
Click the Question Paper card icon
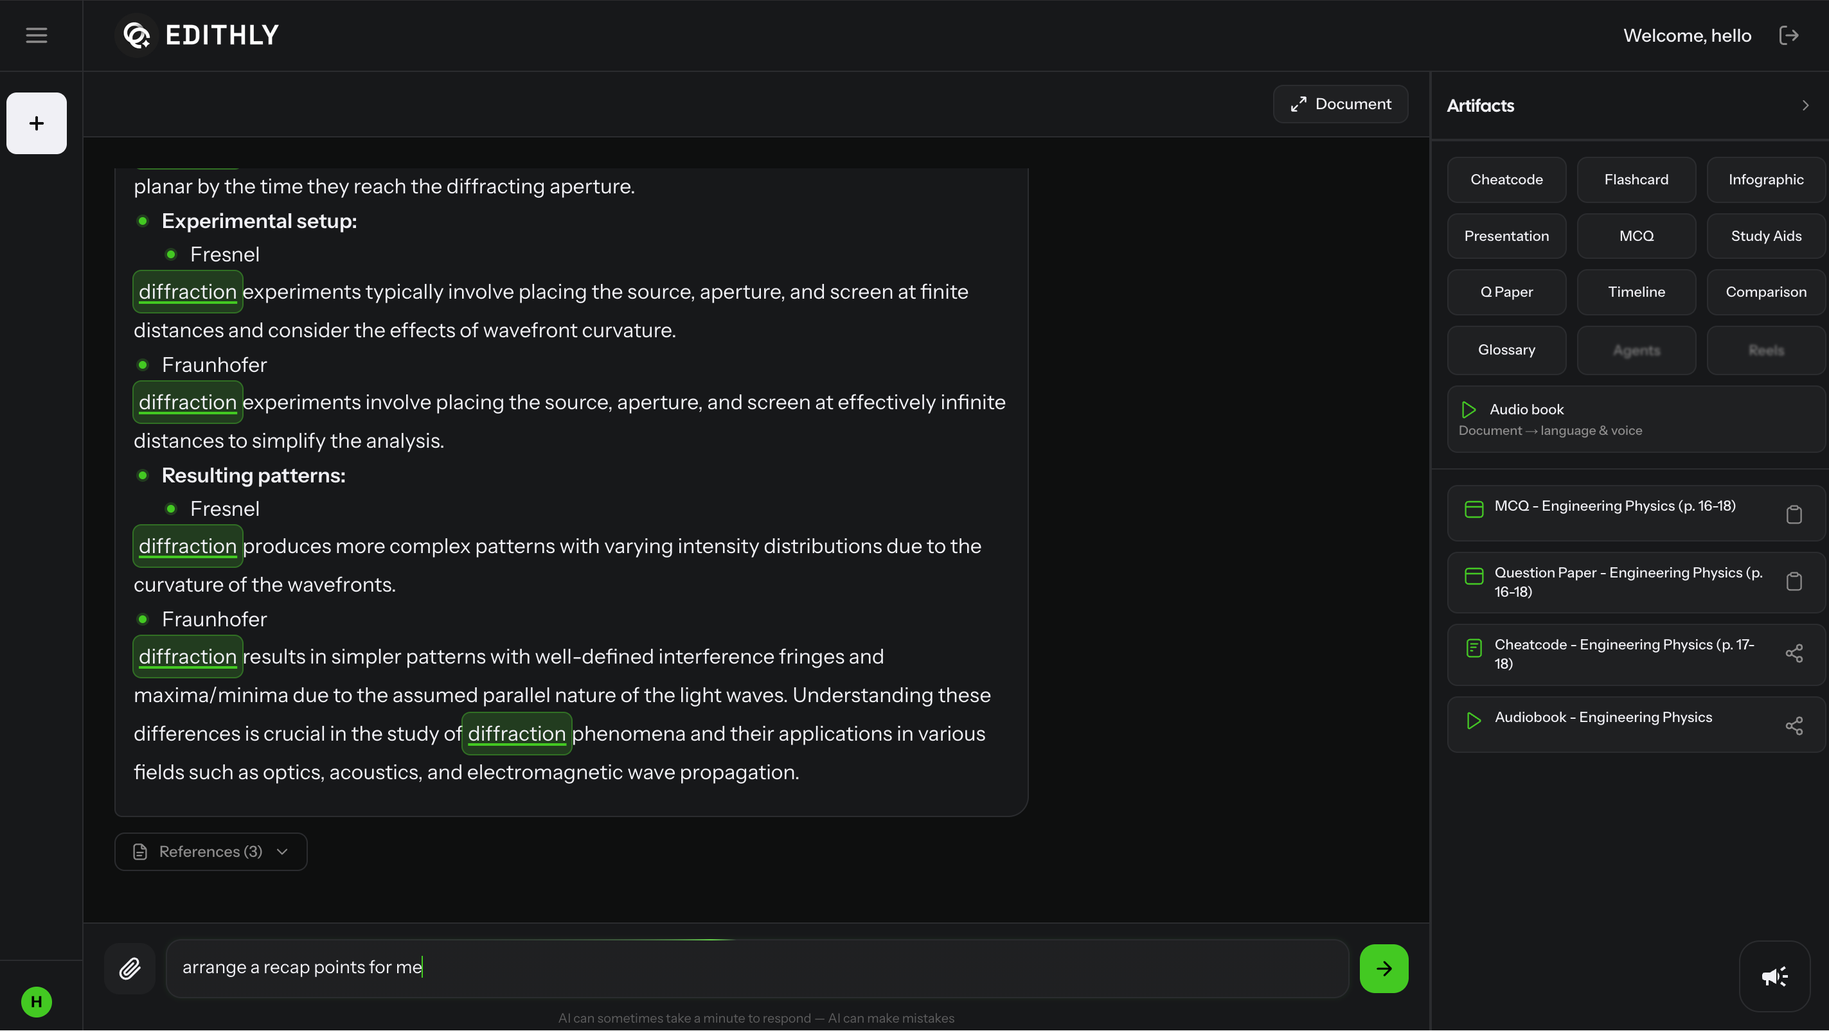point(1474,576)
